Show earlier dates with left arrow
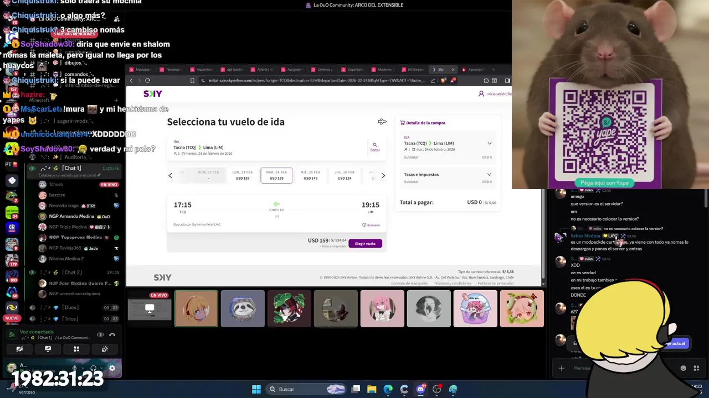Screen dimensions: 709x398 pyautogui.click(x=170, y=175)
